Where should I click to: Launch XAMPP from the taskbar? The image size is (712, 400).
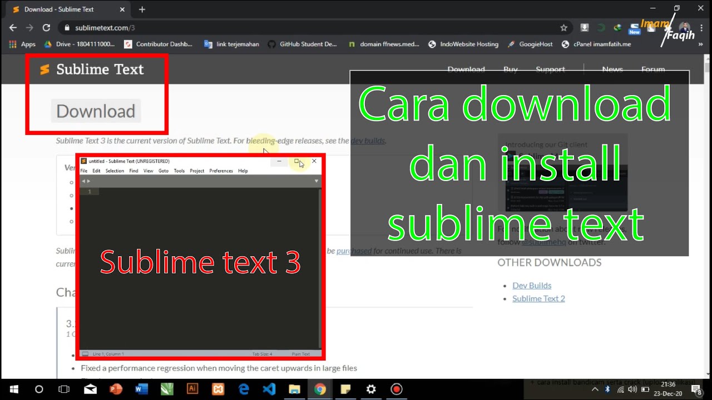(x=218, y=389)
